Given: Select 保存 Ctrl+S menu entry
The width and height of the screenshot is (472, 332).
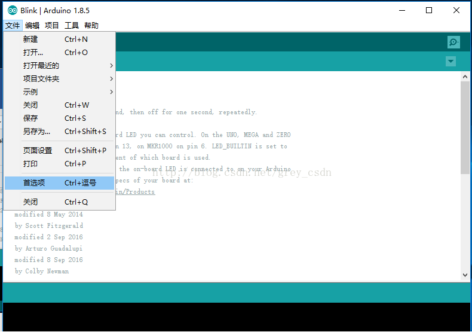Looking at the screenshot, I should 59,118.
